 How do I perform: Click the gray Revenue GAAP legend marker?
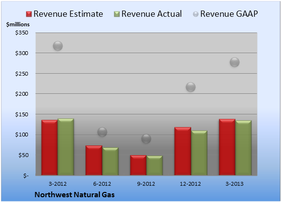tap(195, 14)
